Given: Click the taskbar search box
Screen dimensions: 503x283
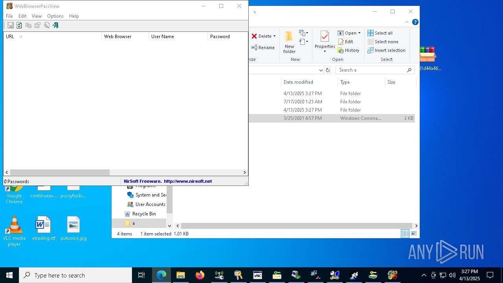Looking at the screenshot, I should click(x=75, y=275).
